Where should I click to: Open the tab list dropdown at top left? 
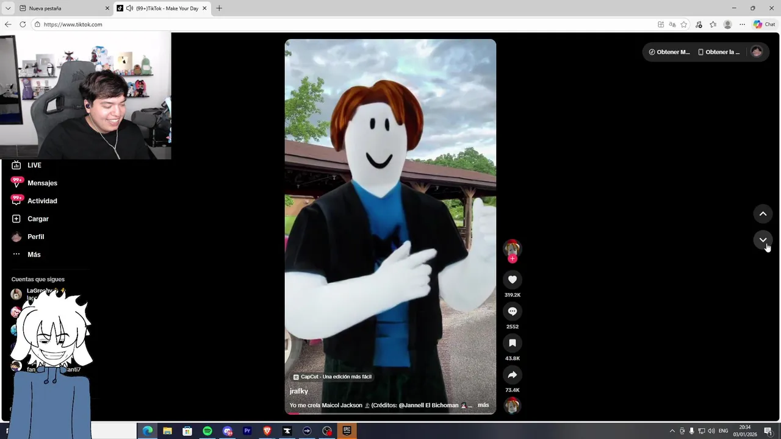point(8,9)
